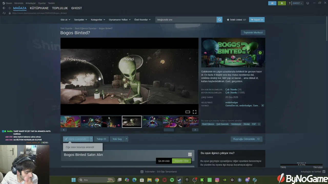Open Steam notifications bell
The width and height of the screenshot is (328, 184).
[x=282, y=3]
